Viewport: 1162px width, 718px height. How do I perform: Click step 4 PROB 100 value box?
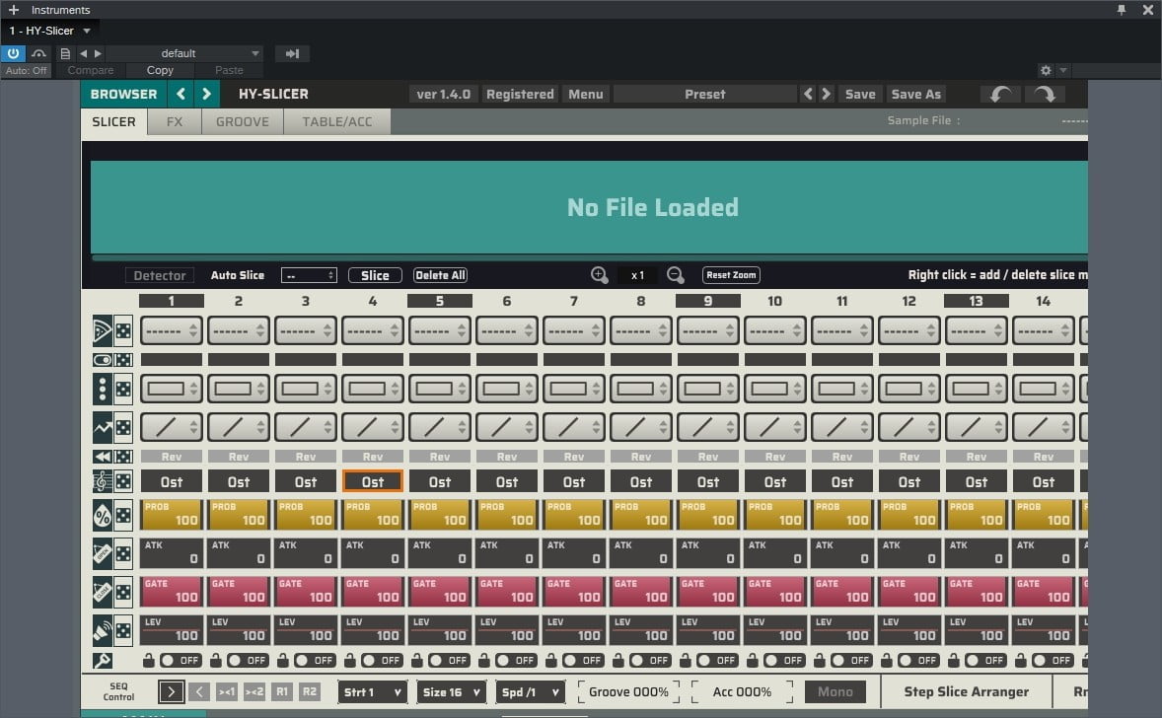[373, 515]
